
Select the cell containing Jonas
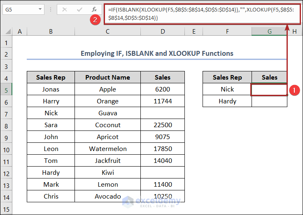pos(51,89)
